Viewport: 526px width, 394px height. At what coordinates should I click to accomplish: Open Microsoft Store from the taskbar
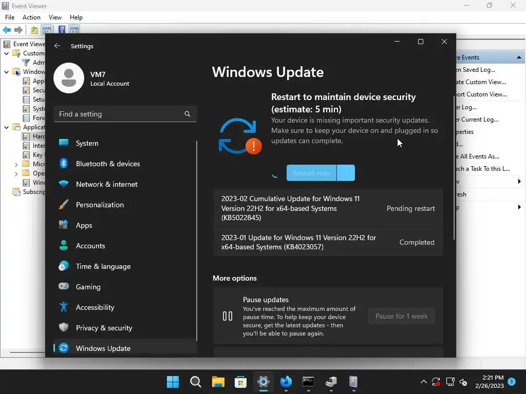coord(240,382)
